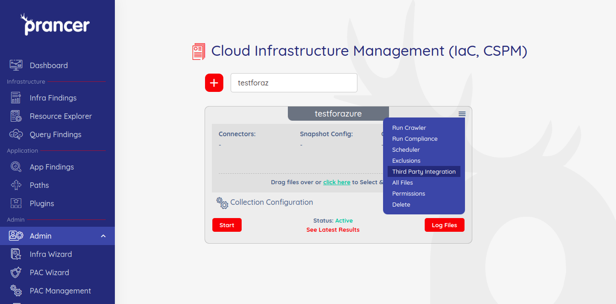Click the Admin user-gear icon
Image resolution: width=616 pixels, height=304 pixels.
point(16,236)
